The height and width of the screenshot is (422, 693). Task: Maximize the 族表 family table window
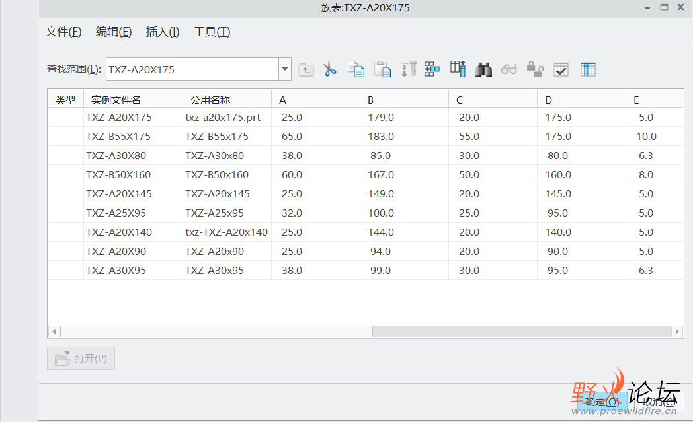[x=664, y=7]
